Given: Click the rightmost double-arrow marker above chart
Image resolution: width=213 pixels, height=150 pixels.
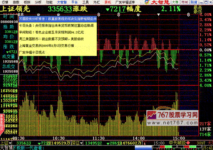Looking at the screenshot, I should [x=188, y=15].
